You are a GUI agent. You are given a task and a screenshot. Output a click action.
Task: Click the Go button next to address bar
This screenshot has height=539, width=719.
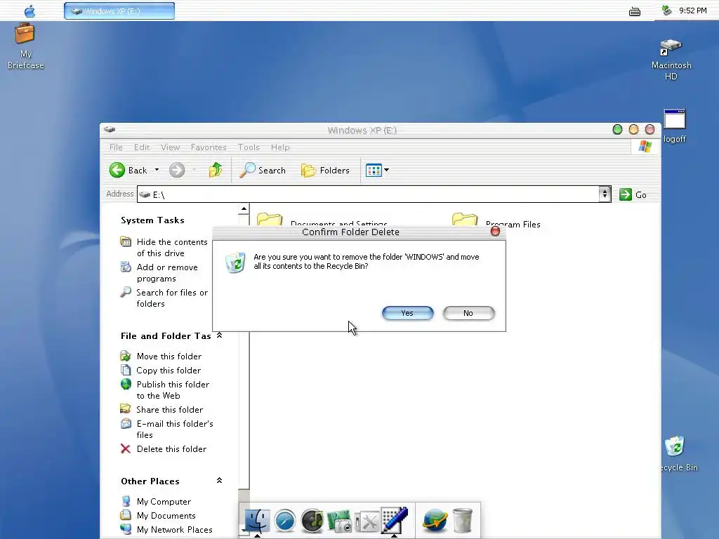[x=633, y=195]
